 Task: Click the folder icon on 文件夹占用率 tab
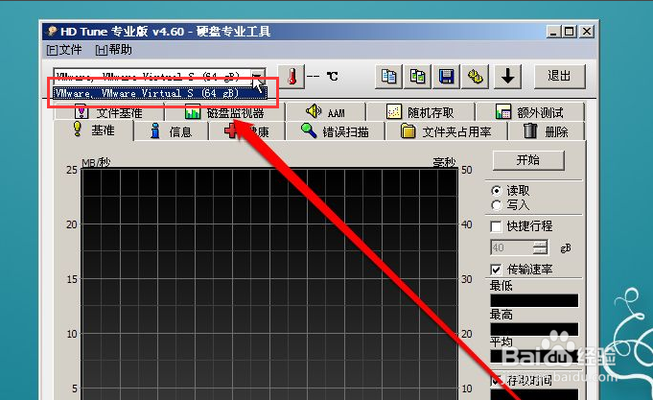point(408,130)
